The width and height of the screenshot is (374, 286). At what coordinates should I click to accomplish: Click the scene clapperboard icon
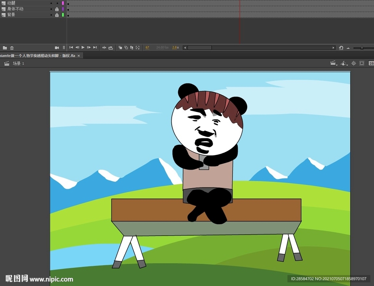[7, 63]
